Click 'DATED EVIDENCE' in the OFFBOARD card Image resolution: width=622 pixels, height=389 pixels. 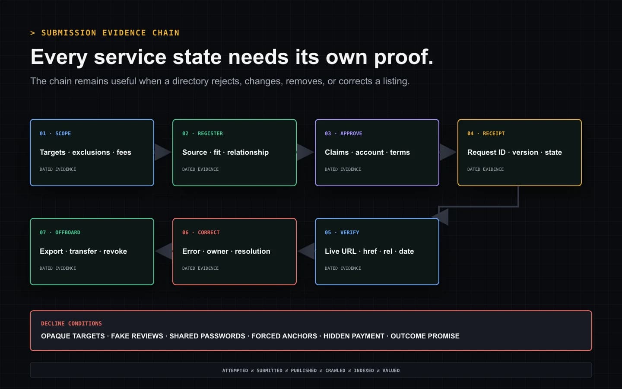[58, 268]
